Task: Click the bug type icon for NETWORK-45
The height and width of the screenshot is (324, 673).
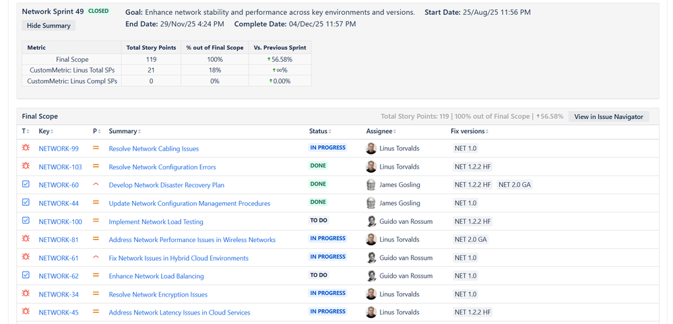Action: click(x=26, y=312)
